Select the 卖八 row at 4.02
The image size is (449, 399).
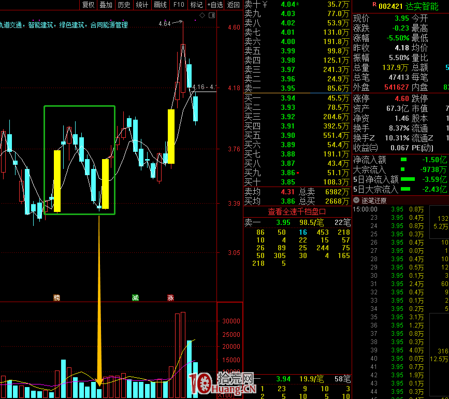(x=297, y=23)
